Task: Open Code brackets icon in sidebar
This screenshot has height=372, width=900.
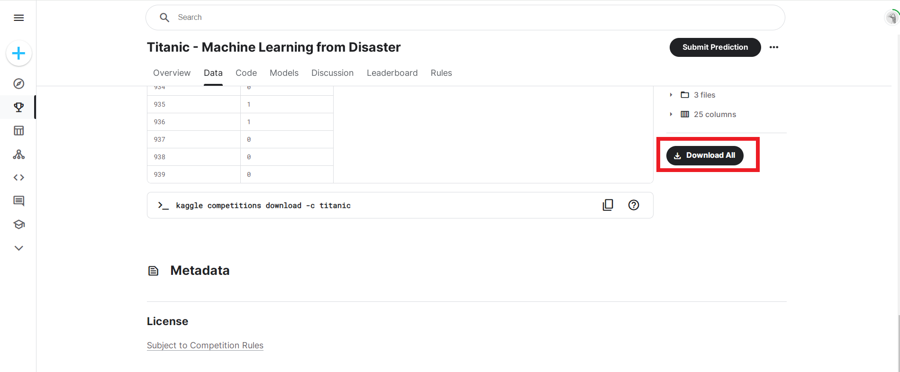Action: coord(19,178)
